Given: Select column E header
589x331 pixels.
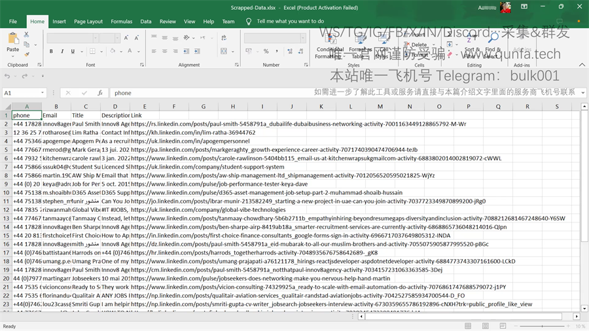Looking at the screenshot, I should (145, 107).
